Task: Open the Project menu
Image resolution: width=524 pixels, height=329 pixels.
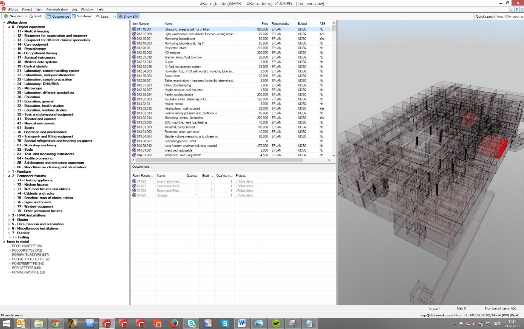Action: [x=27, y=9]
